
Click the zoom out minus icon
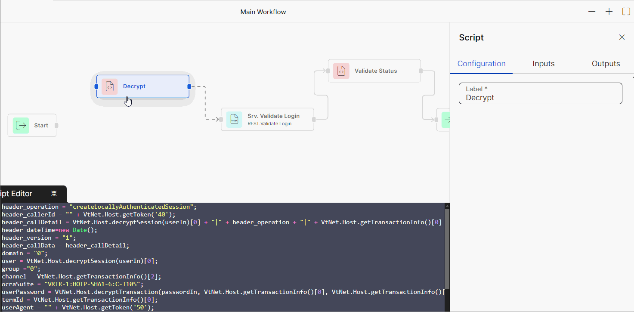(592, 12)
